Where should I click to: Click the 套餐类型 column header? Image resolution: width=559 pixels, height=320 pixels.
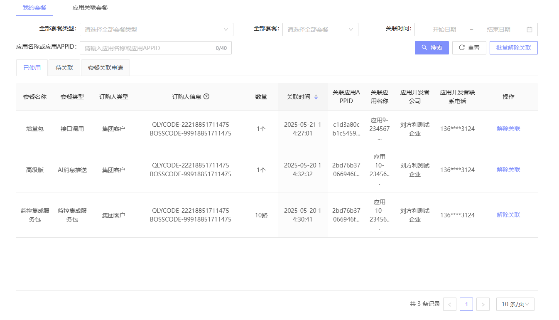click(72, 97)
